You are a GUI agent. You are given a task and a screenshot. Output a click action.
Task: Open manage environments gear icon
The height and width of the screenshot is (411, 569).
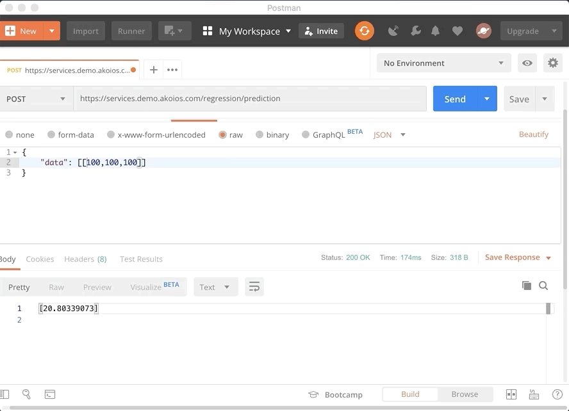553,63
